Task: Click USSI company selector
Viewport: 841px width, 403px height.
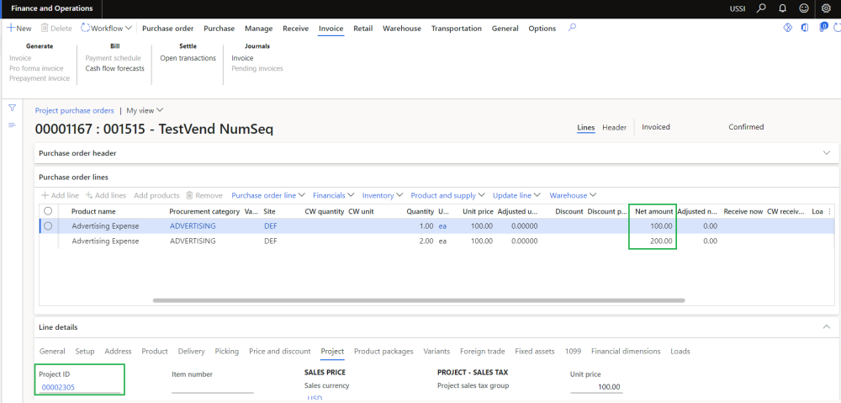Action: [x=738, y=8]
